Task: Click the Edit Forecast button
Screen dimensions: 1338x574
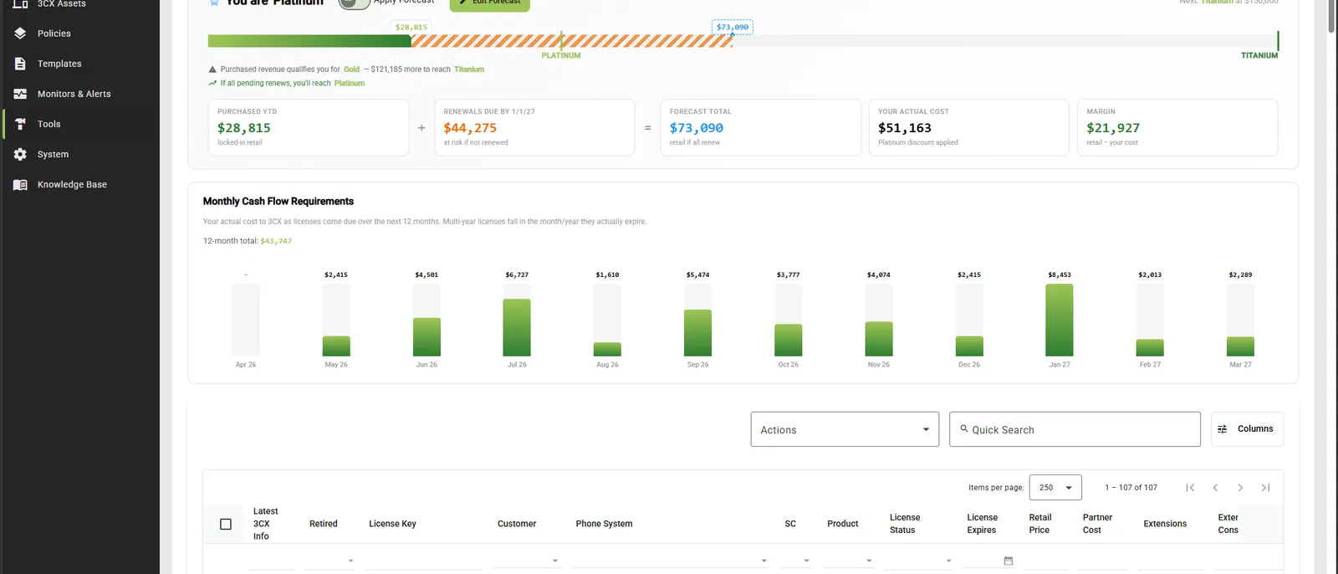Action: (x=490, y=3)
